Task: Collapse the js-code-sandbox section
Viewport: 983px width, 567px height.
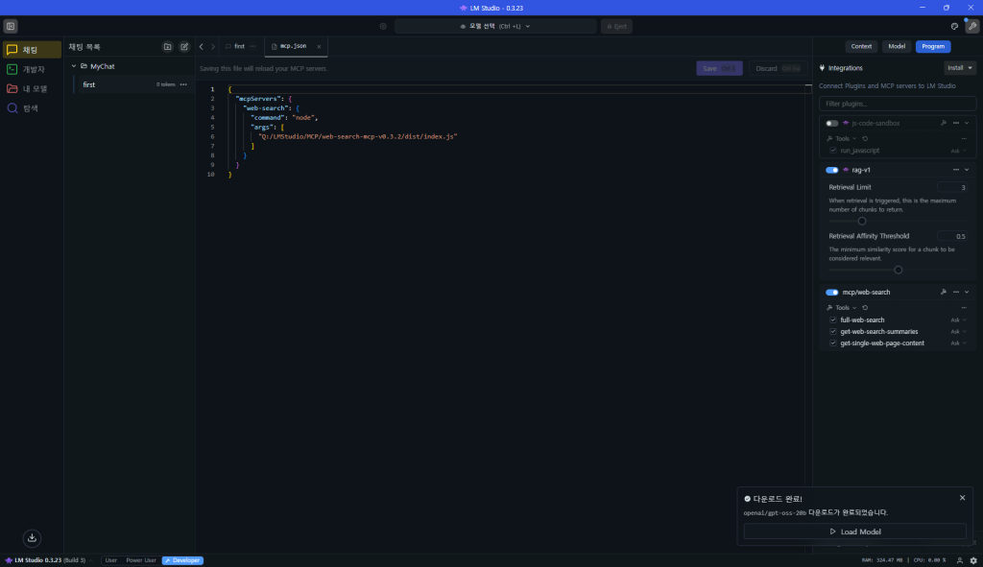Action: click(x=968, y=123)
